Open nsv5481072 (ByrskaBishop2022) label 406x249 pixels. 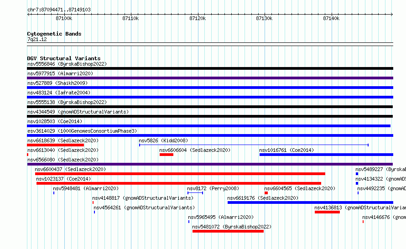pos(232,227)
